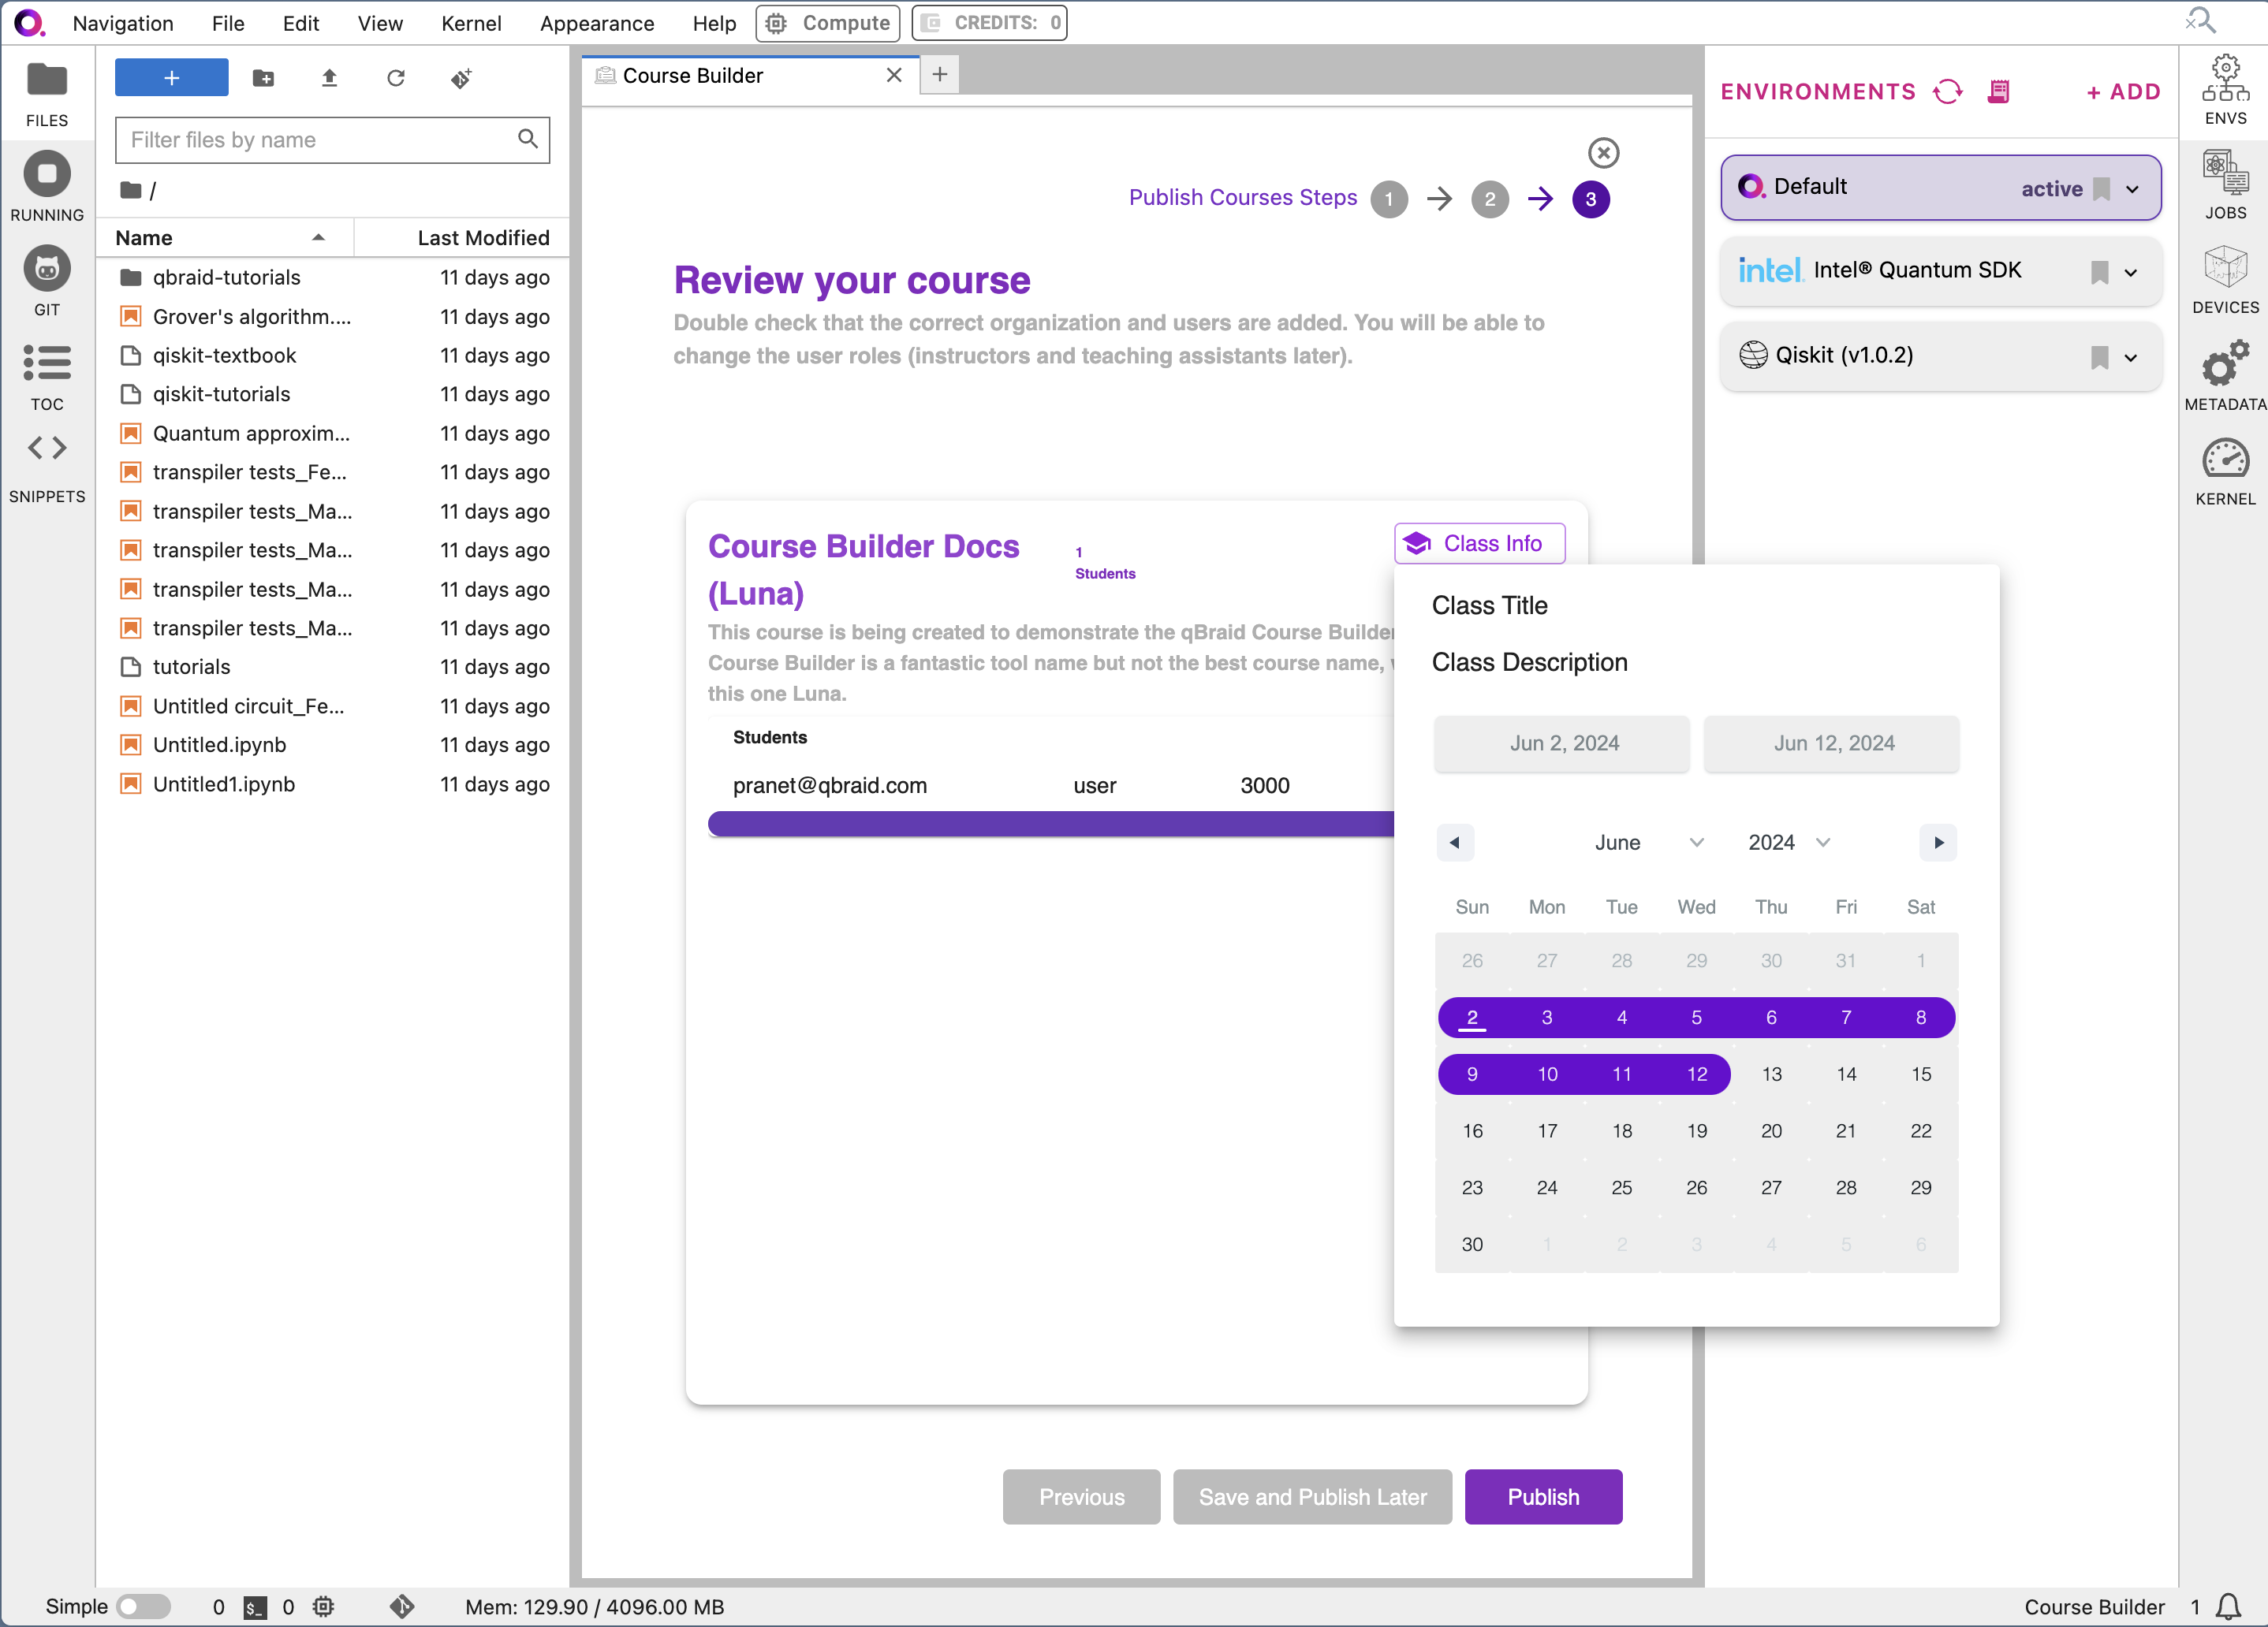This screenshot has width=2268, height=1627.
Task: Open the Compute button
Action: 827,23
